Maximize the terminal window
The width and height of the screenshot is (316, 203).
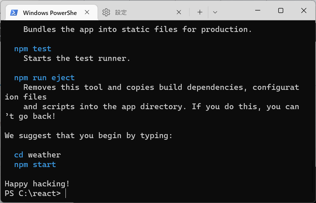pos(281,11)
